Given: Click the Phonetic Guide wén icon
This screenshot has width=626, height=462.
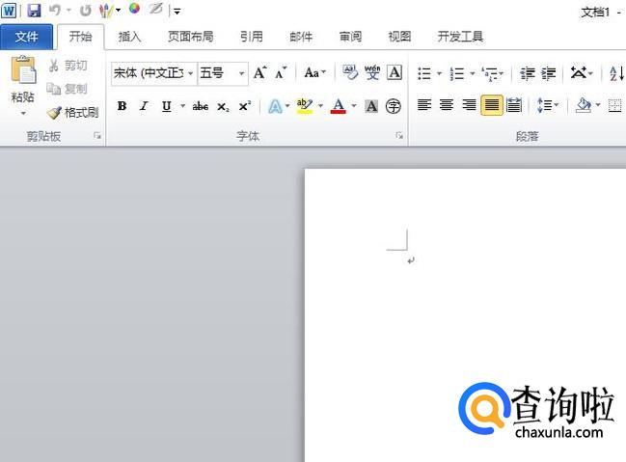Looking at the screenshot, I should [x=372, y=72].
